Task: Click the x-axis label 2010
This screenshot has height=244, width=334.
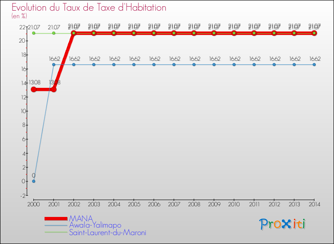Action: (234, 205)
